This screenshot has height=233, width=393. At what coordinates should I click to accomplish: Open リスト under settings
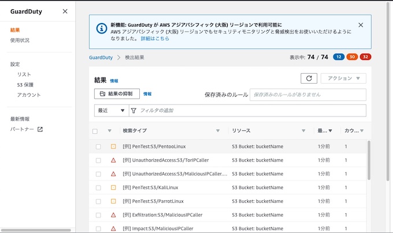(24, 74)
